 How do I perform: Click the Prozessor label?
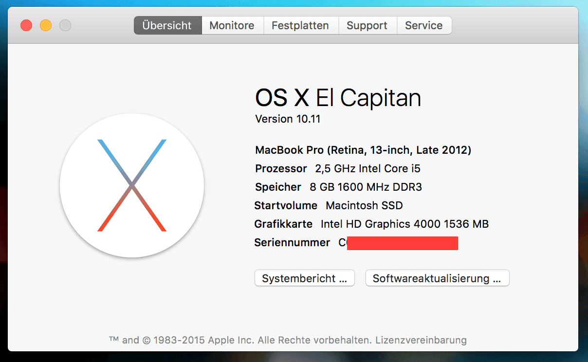point(281,169)
